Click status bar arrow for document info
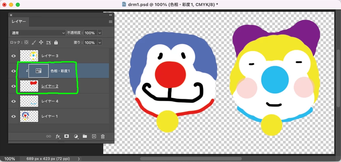This screenshot has width=341, height=162. coord(79,159)
